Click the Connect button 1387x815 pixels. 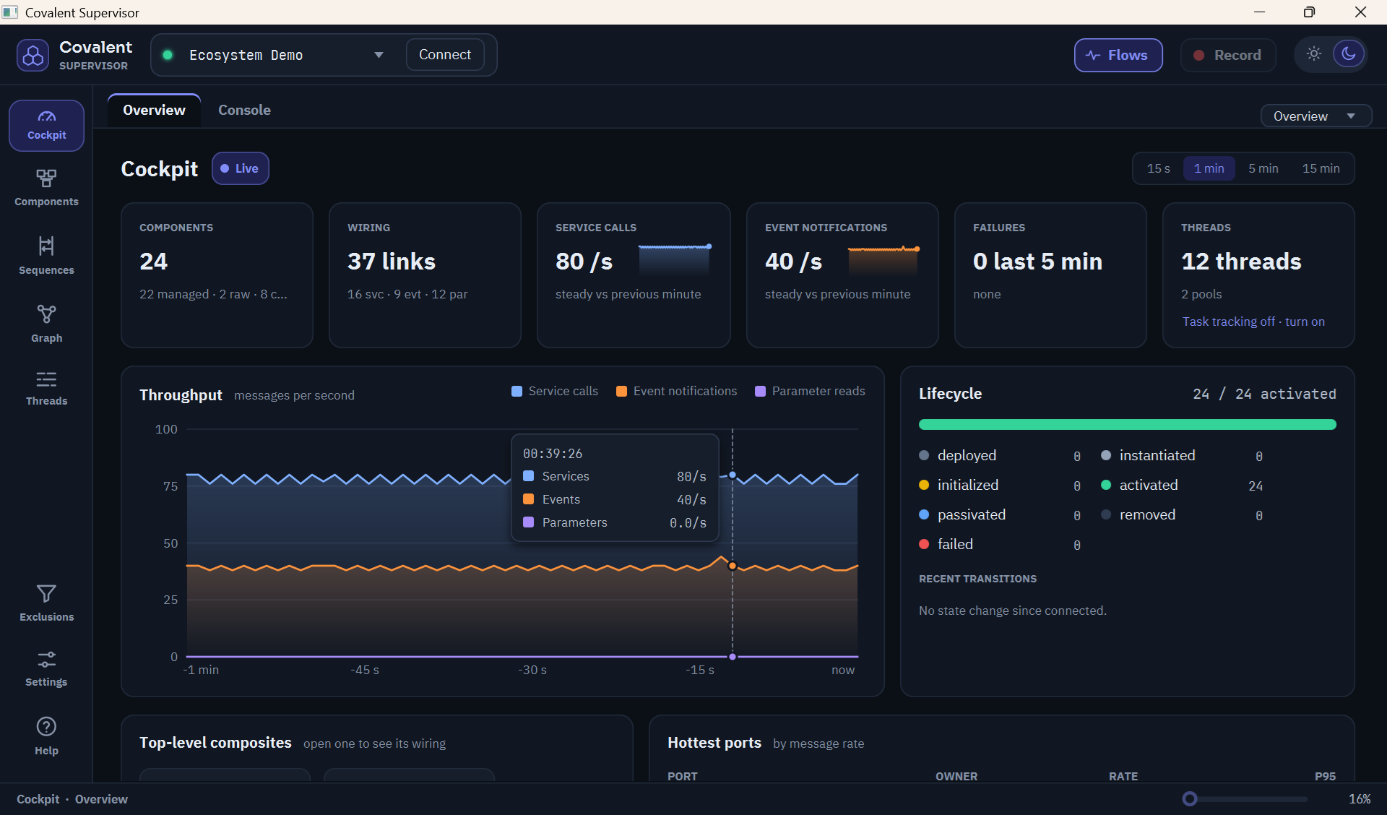pyautogui.click(x=445, y=55)
